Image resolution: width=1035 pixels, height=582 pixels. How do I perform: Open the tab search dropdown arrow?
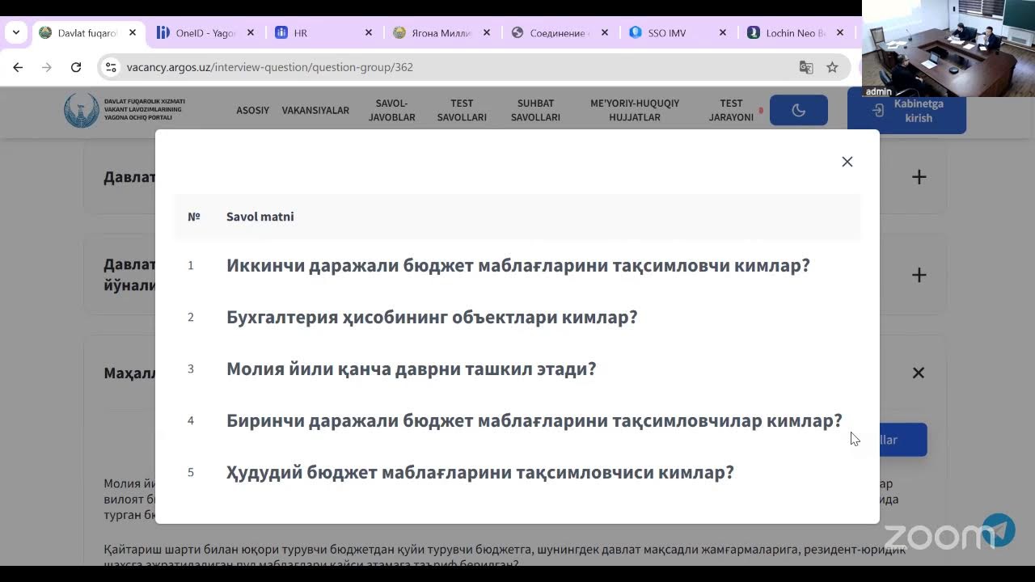15,32
